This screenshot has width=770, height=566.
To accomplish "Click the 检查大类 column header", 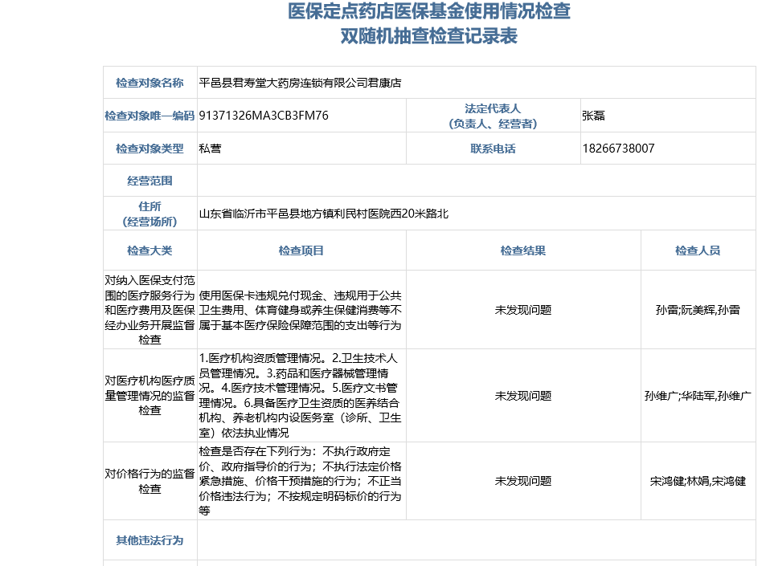I will 149,250.
